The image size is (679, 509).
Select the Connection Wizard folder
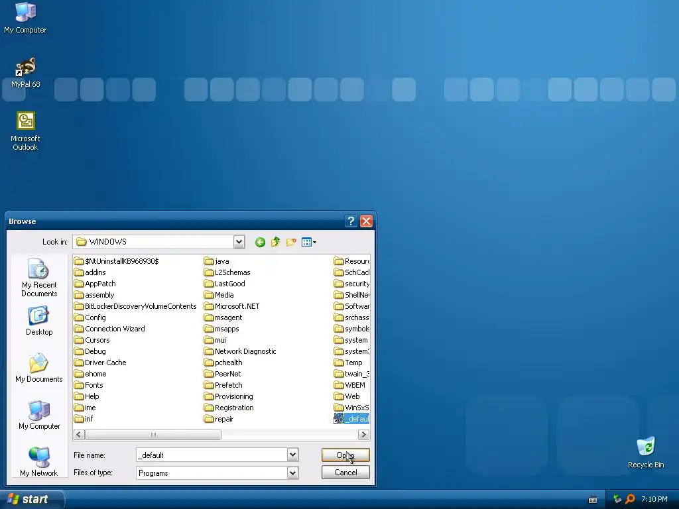tap(109, 329)
